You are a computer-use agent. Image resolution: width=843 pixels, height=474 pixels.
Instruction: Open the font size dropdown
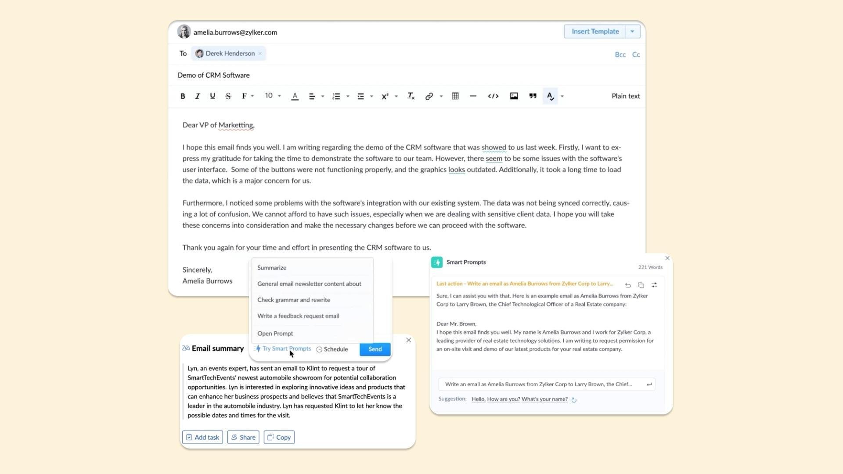pyautogui.click(x=272, y=96)
